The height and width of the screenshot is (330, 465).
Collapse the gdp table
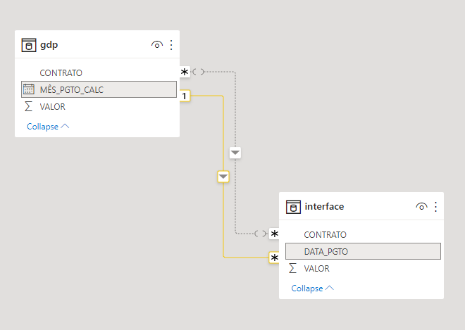point(48,127)
